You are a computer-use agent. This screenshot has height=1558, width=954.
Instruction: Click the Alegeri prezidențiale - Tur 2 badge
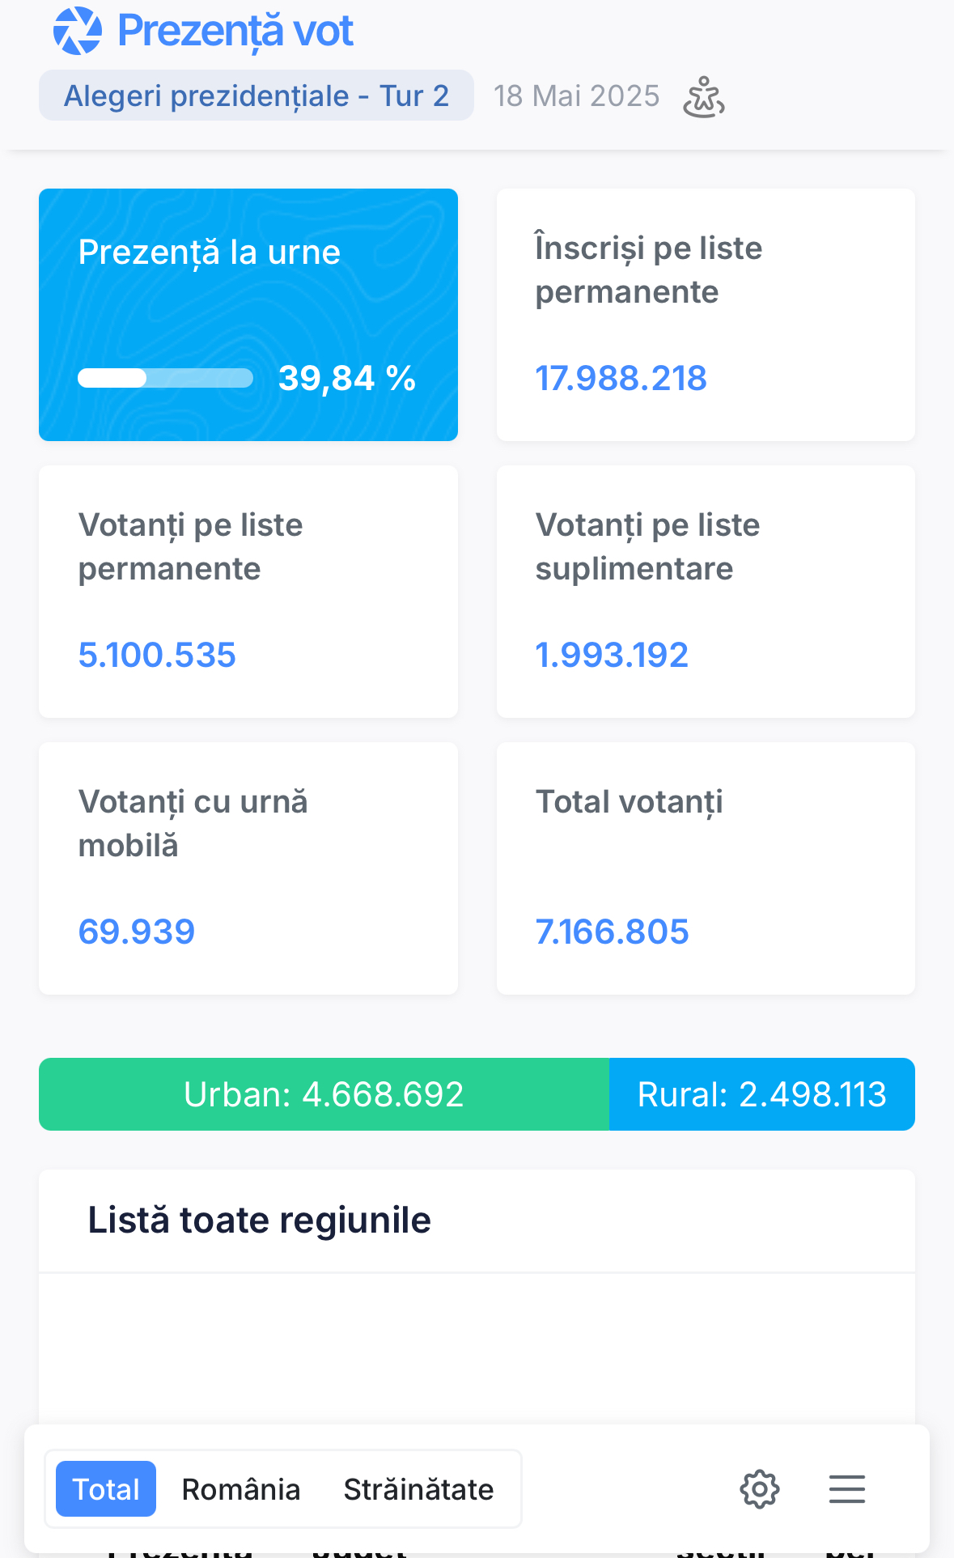[x=256, y=96]
